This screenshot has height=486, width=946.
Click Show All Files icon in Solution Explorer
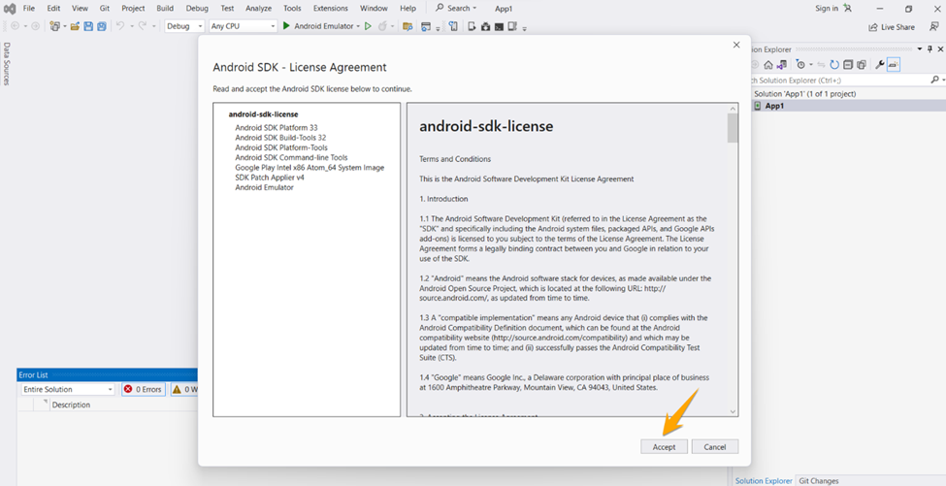coord(862,65)
